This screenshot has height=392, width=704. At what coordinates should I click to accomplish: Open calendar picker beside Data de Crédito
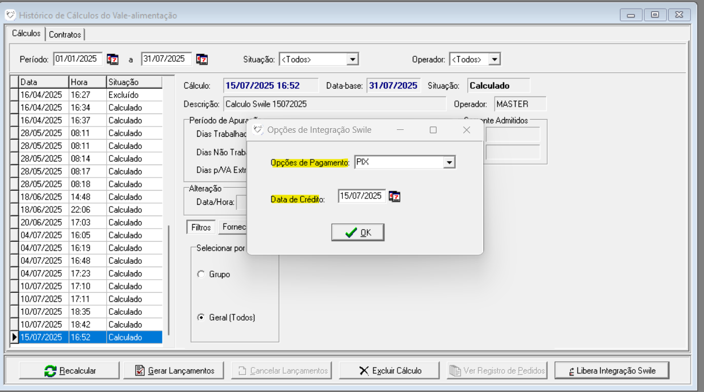(395, 196)
